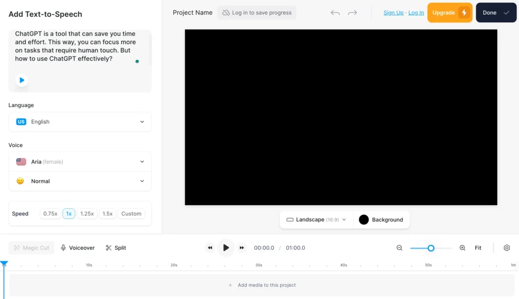Open the Language dropdown
The width and height of the screenshot is (519, 299).
pos(80,122)
